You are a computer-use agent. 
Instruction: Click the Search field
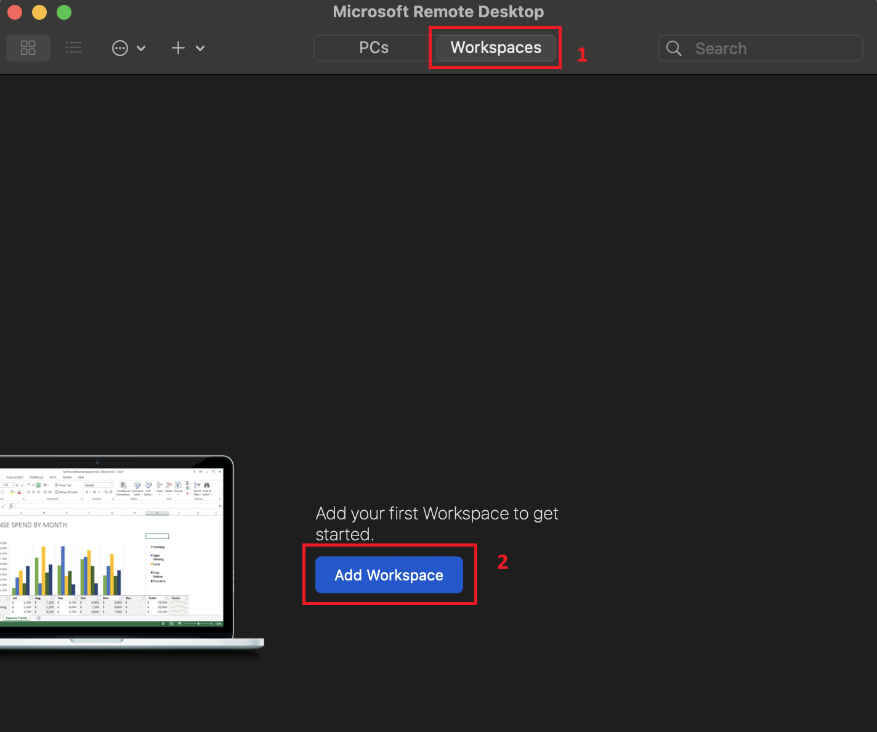761,48
